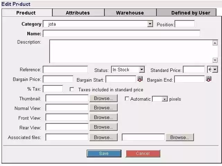
Task: Enable Taxes included in standard price
Action: [72, 89]
